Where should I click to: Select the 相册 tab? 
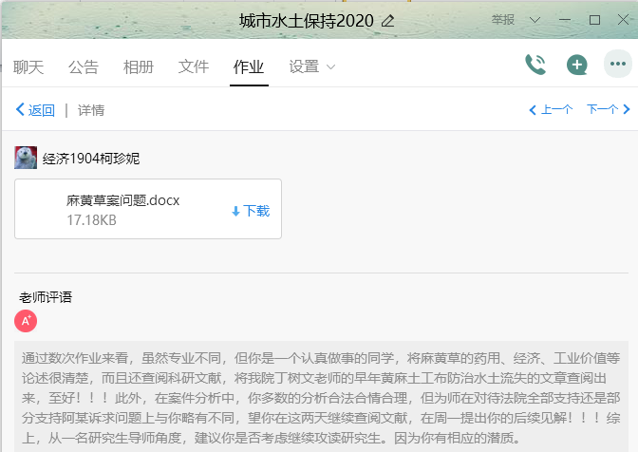click(x=139, y=66)
